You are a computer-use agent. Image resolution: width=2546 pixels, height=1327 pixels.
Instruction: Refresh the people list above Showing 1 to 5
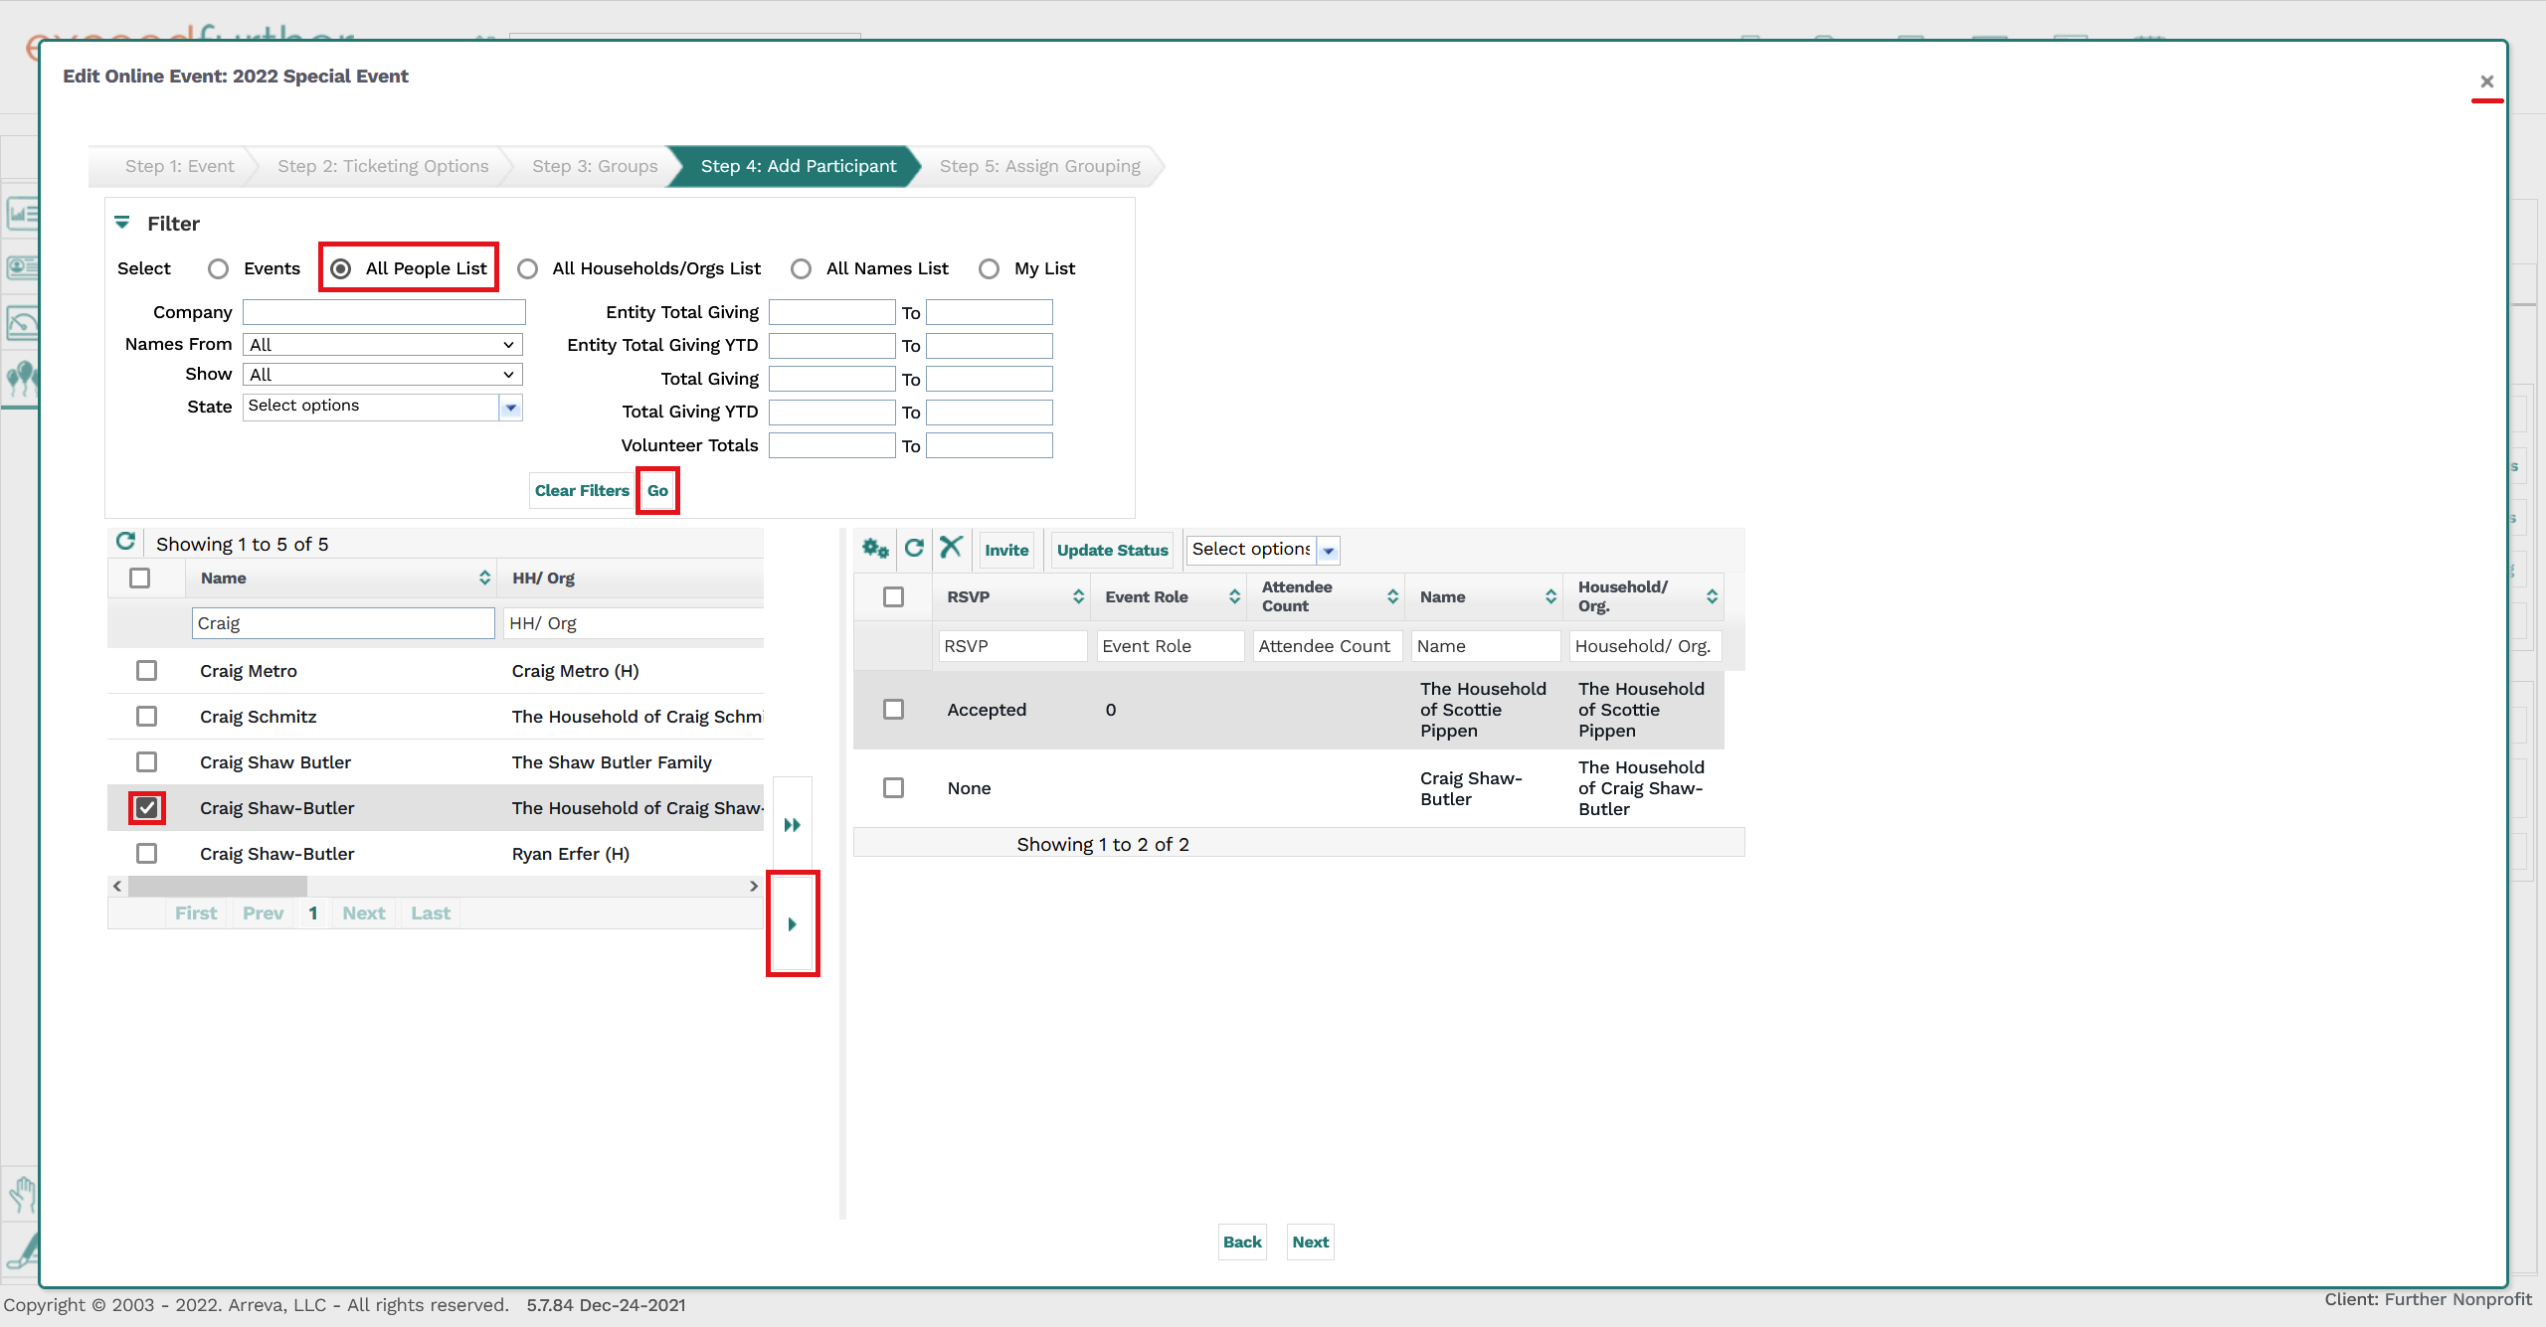(126, 542)
